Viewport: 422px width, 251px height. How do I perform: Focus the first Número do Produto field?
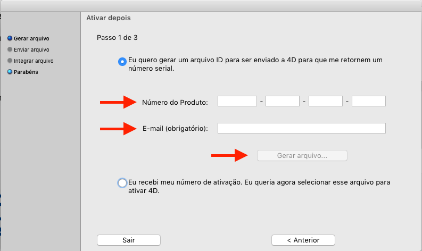point(237,101)
